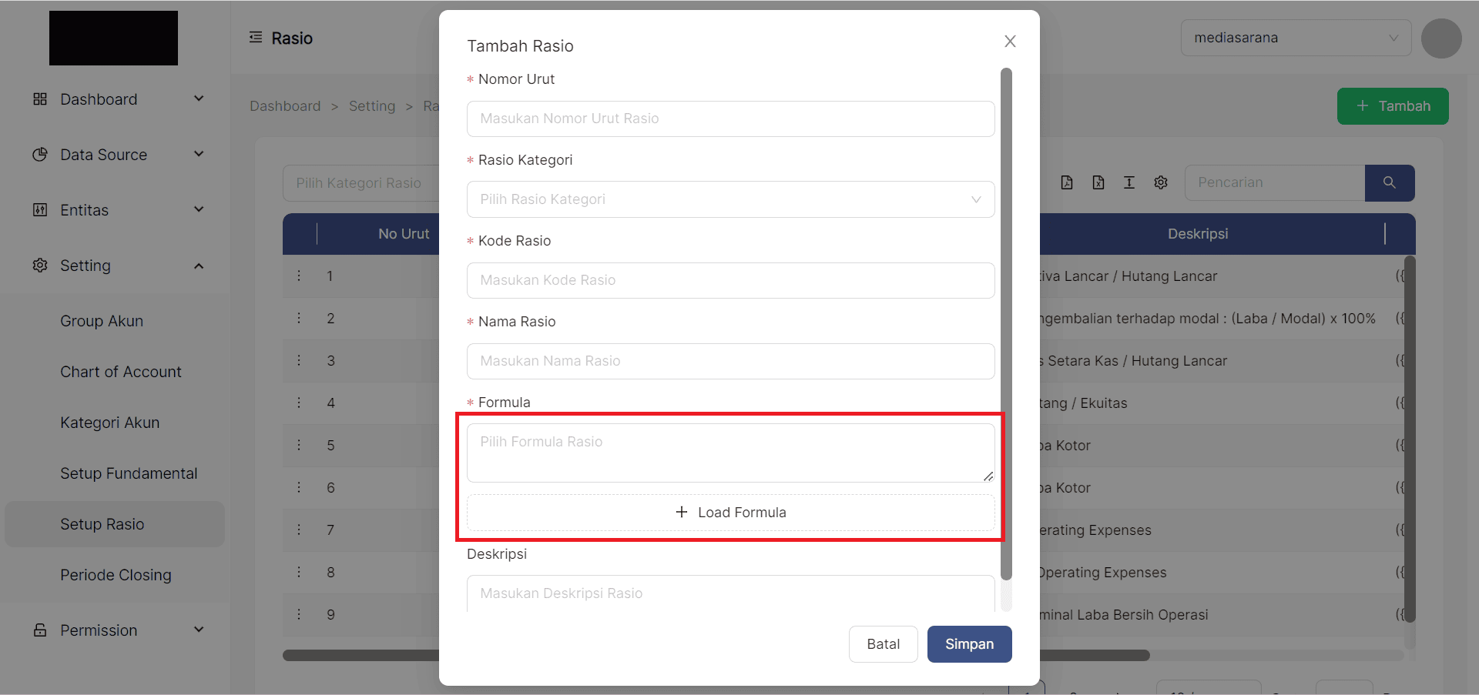This screenshot has height=695, width=1479.
Task: Go to Periode Closing menu item
Action: (x=116, y=575)
